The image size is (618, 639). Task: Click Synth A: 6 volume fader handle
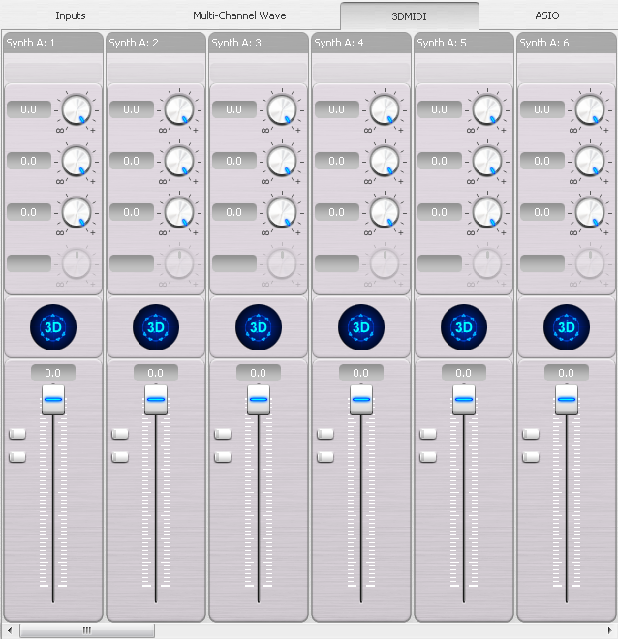[567, 400]
